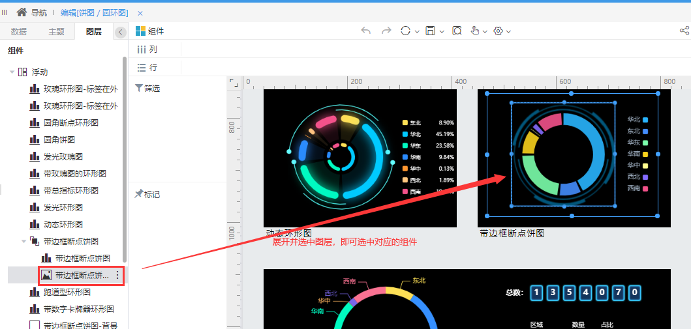Screen dimensions: 691x329
Task: Click 华东 green legend swatch in bordered chart
Action: pos(645,143)
